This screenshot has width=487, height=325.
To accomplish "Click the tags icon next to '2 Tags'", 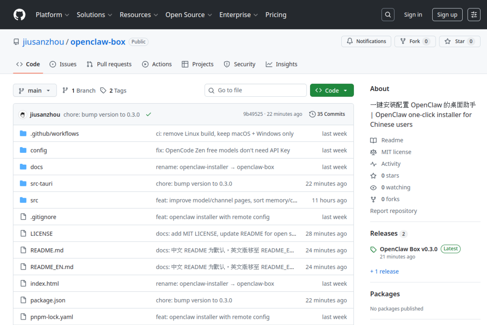I will coord(103,90).
